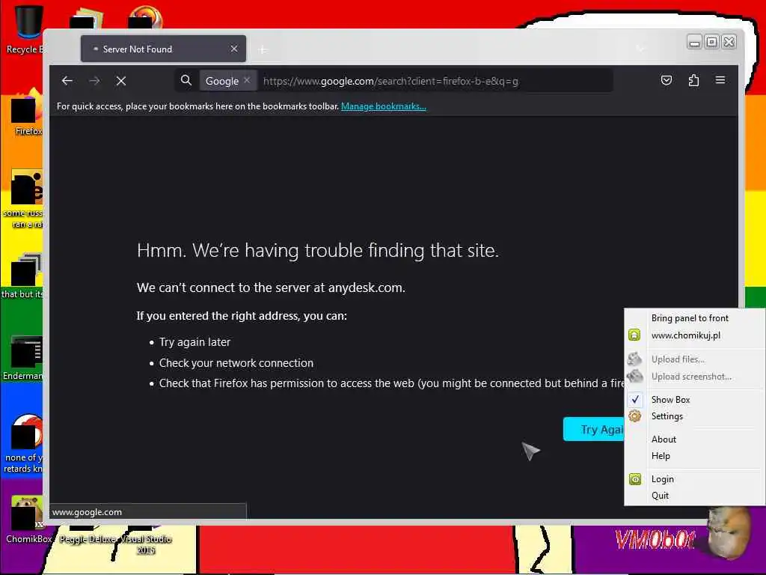Select the ChomikBox desktop icon
The height and width of the screenshot is (575, 766).
[x=28, y=520]
